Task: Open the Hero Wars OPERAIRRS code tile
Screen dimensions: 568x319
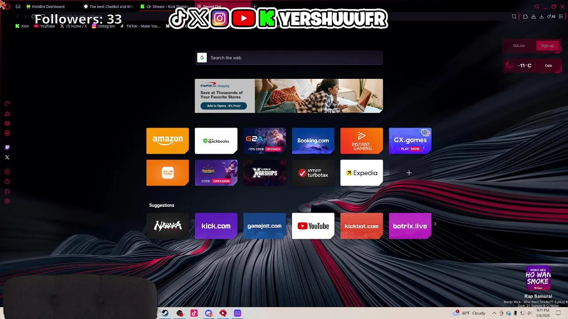Action: click(216, 173)
